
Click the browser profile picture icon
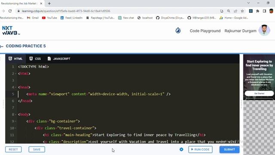[271, 11]
